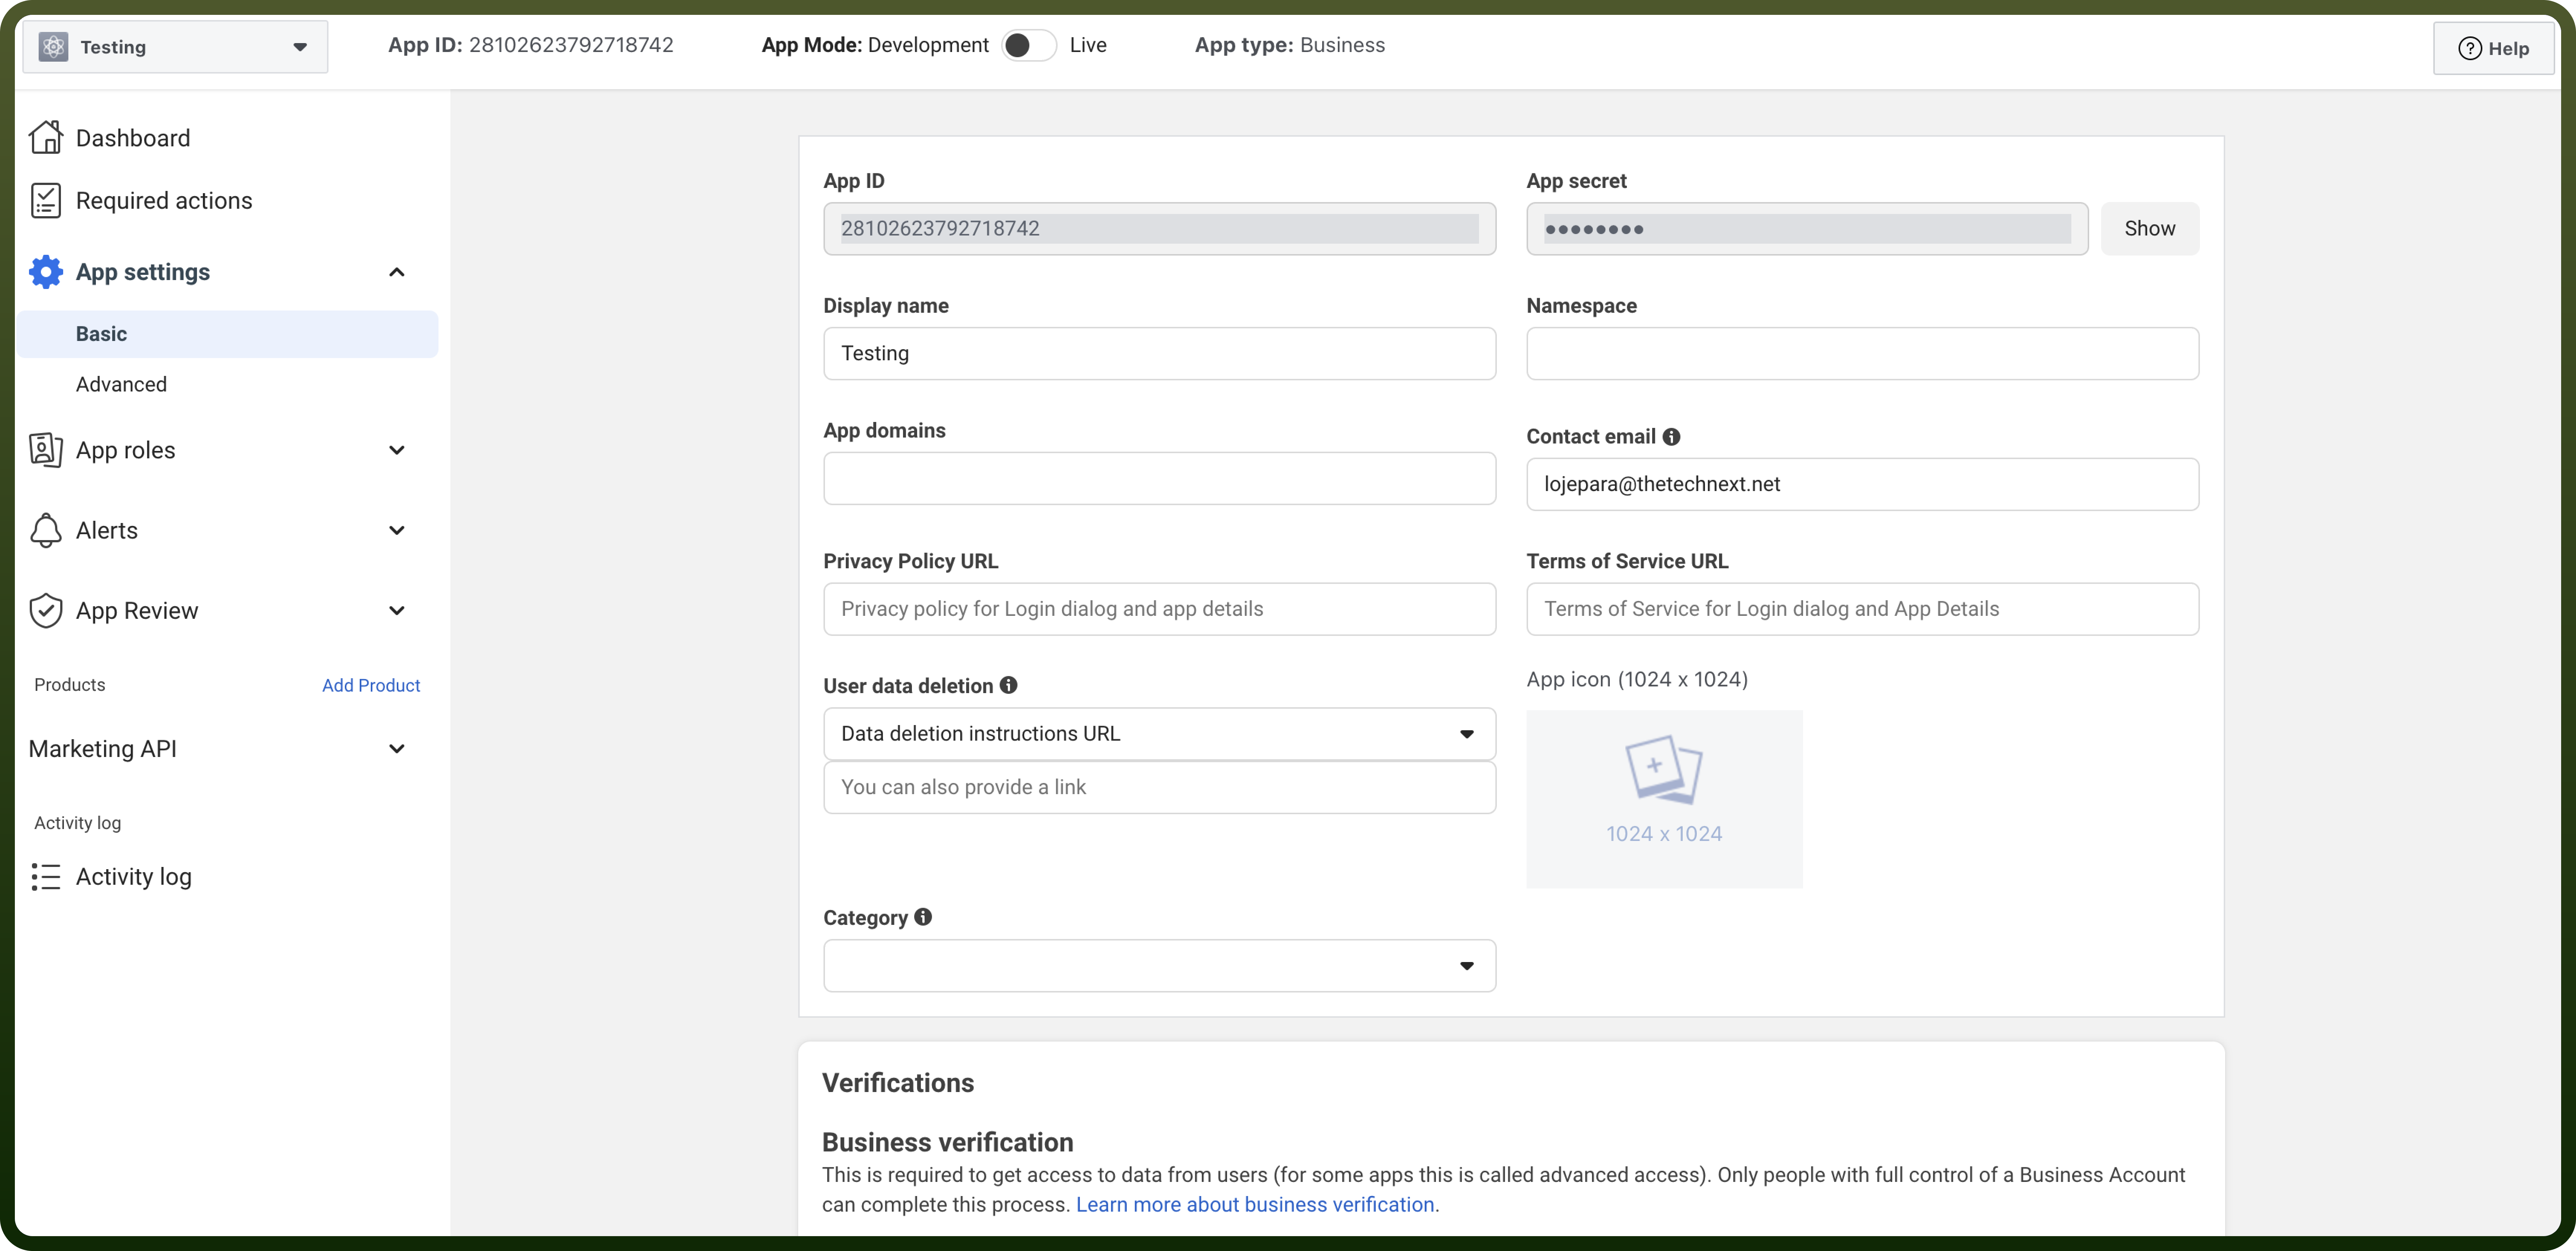The width and height of the screenshot is (2576, 1251).
Task: Collapse the App settings section chevron
Action: 397,272
